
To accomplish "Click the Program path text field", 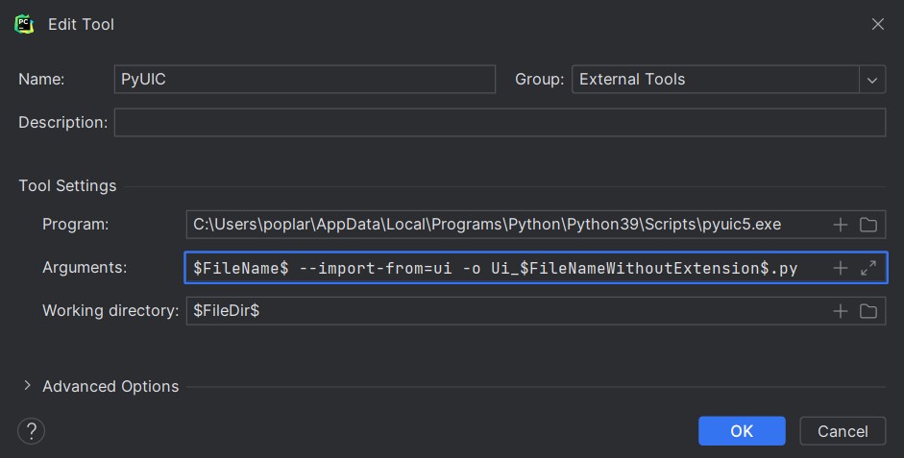I will click(x=504, y=225).
